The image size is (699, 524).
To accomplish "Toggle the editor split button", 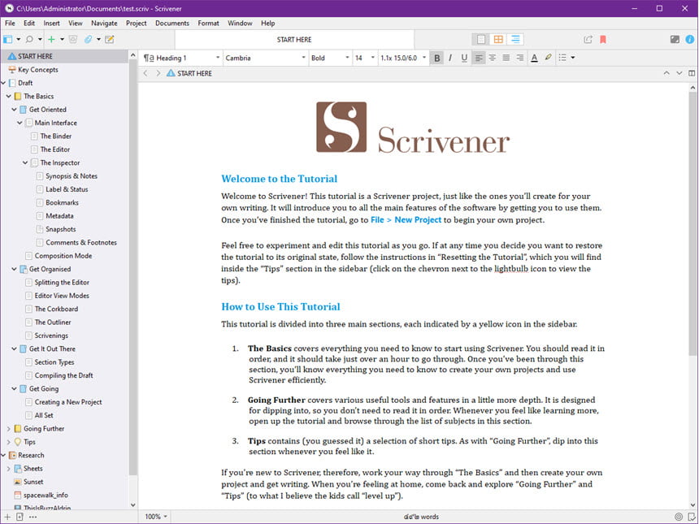I will [692, 73].
